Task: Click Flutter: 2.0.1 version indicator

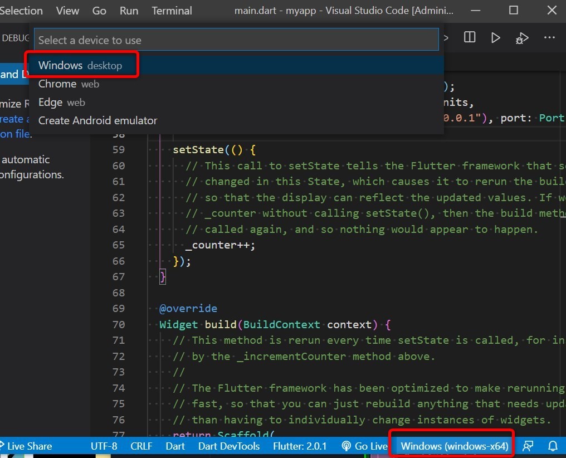Action: tap(300, 446)
